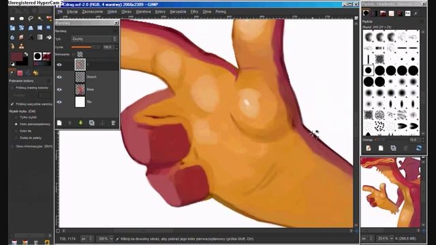Select the Clone stamp tool in toolbox

coord(21,46)
